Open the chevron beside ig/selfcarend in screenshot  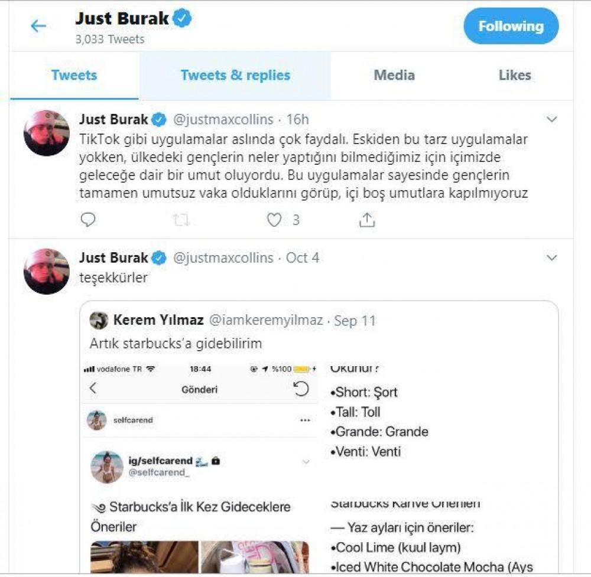pyautogui.click(x=306, y=462)
